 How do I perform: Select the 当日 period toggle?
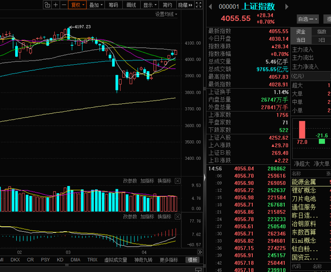click(x=301, y=40)
